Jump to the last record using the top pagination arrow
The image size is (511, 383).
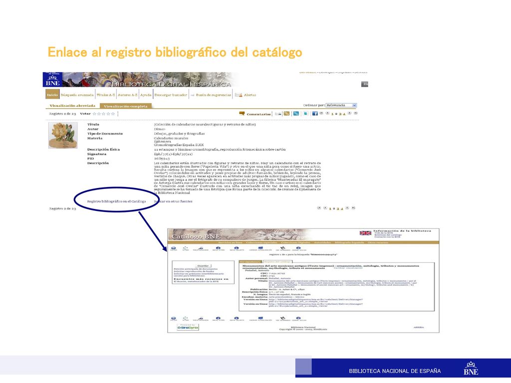click(355, 113)
